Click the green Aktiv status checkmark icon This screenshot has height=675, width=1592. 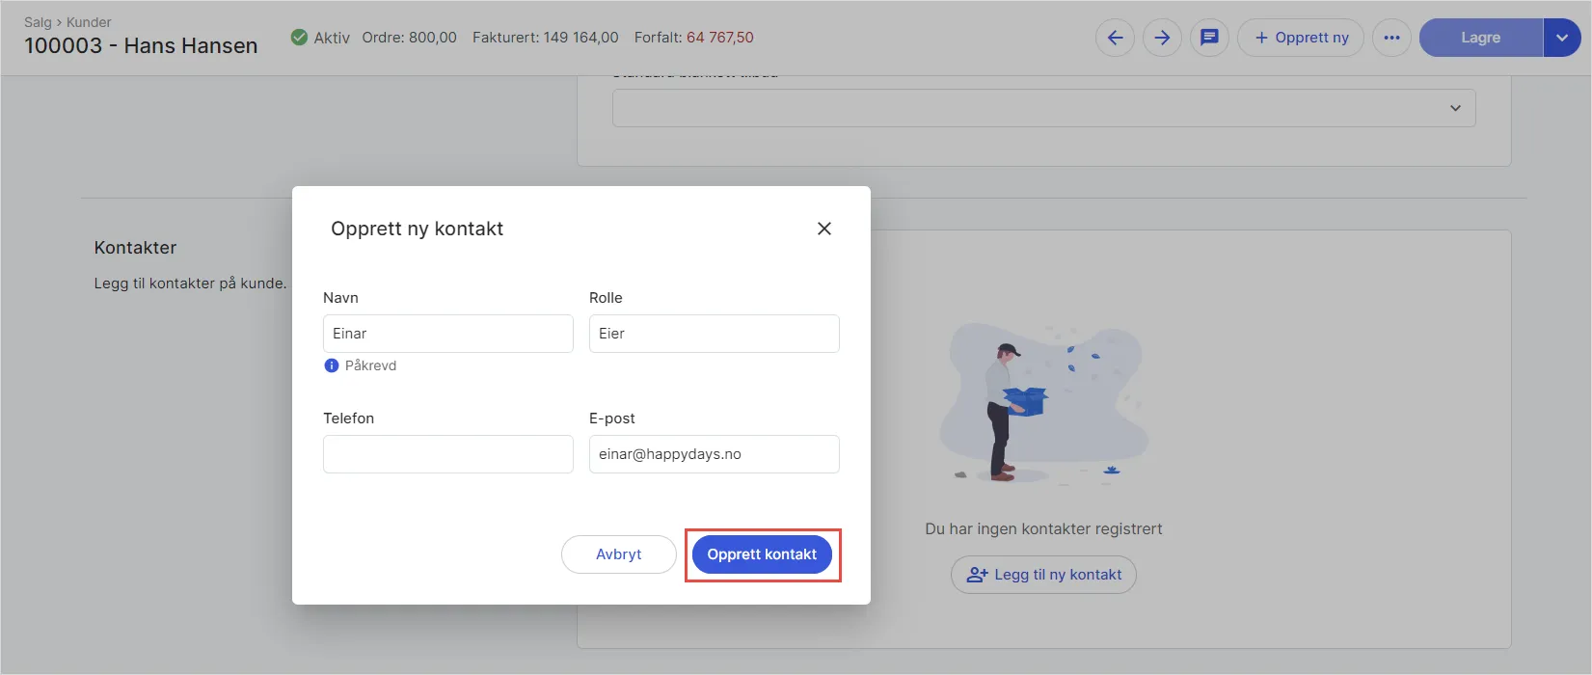click(x=299, y=38)
